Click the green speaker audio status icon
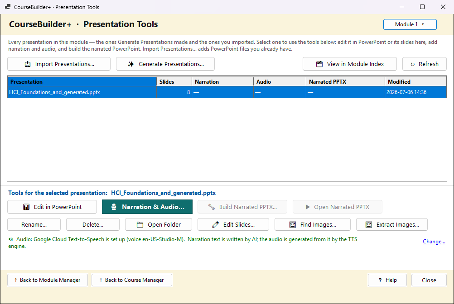 click(x=11, y=239)
